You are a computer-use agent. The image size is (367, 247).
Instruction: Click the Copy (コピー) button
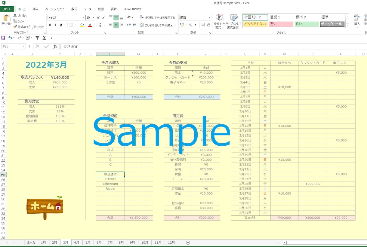point(19,21)
